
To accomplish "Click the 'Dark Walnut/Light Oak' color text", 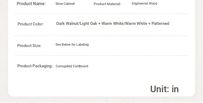I will pyautogui.click(x=77, y=24).
